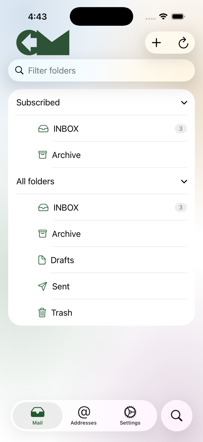
Task: Tap the round search button at bottom
Action: point(176,416)
